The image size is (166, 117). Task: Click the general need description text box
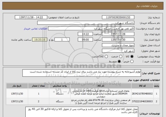pyautogui.click(x=82, y=73)
